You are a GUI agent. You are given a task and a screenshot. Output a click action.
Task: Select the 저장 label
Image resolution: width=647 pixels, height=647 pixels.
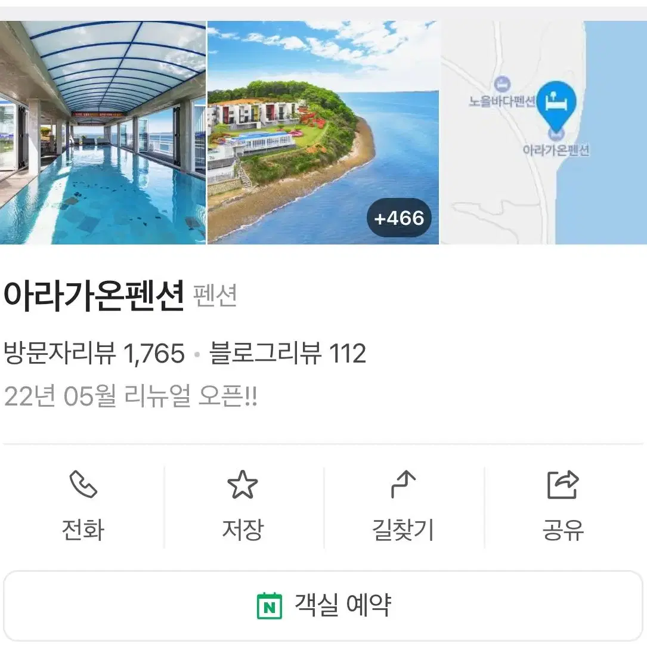243,530
